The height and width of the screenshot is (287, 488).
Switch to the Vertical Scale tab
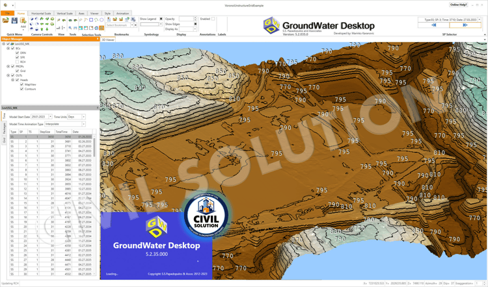point(64,14)
